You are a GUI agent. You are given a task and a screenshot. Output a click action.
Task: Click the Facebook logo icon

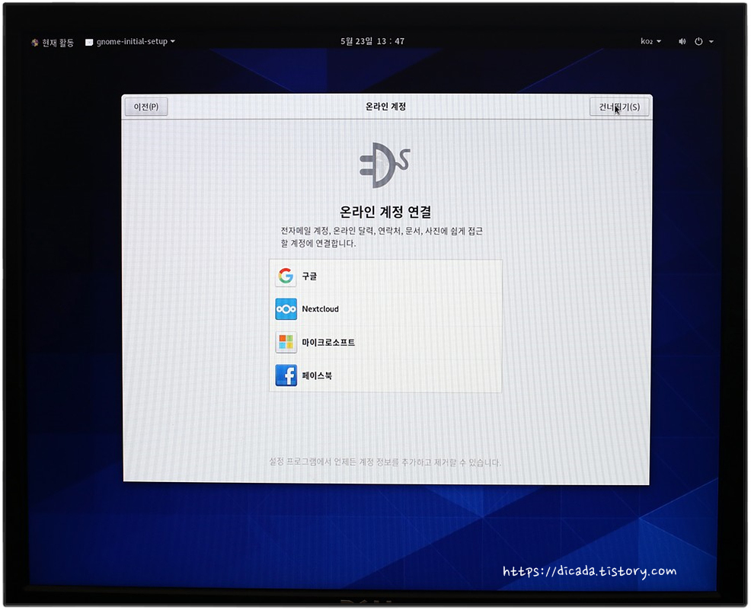click(286, 376)
